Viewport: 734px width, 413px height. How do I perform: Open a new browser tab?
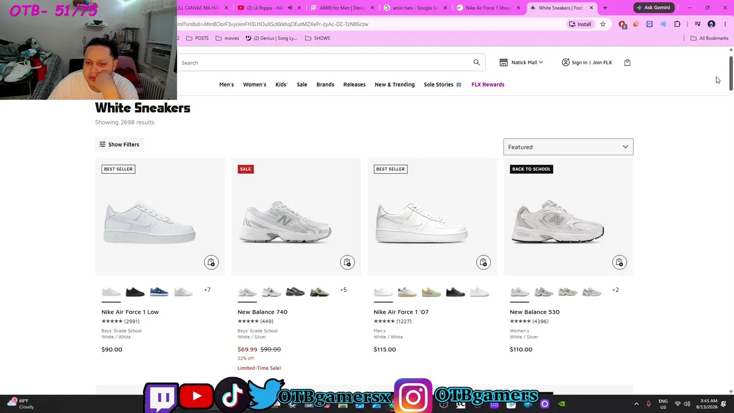605,8
